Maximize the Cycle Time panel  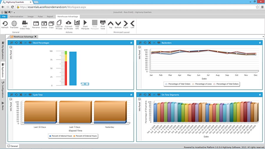pos(131,95)
